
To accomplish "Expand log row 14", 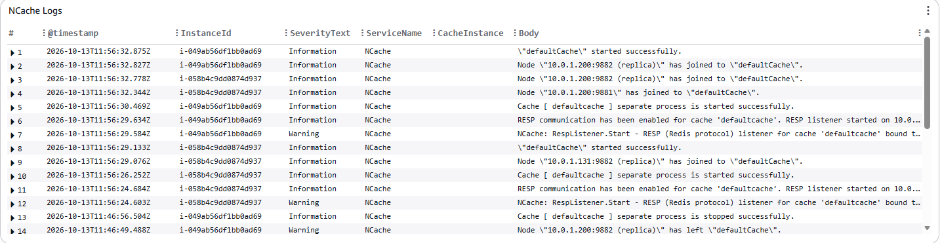I will 12,231.
